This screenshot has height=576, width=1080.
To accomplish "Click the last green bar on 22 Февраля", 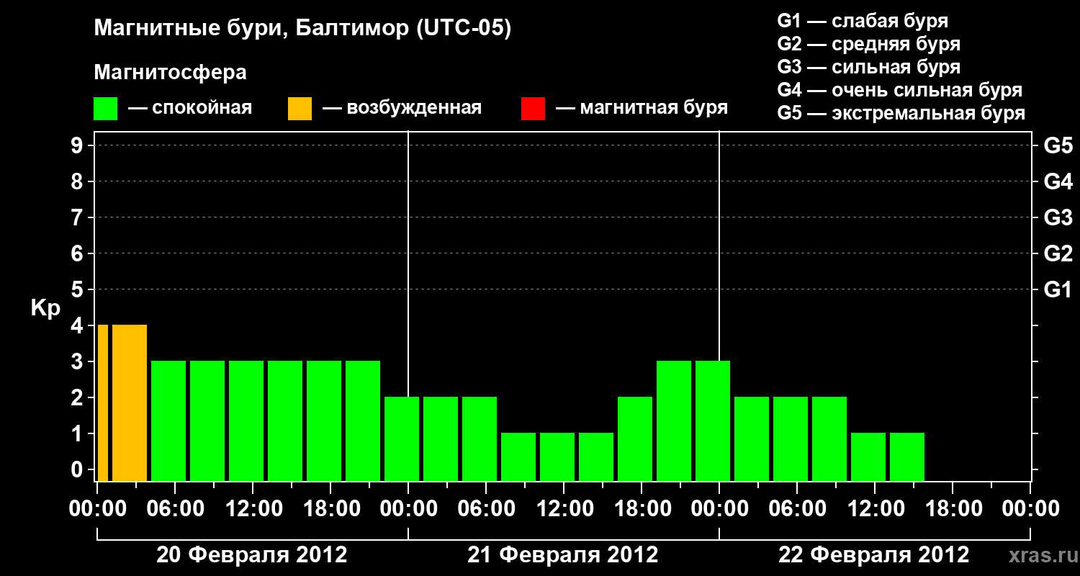I will click(x=907, y=456).
